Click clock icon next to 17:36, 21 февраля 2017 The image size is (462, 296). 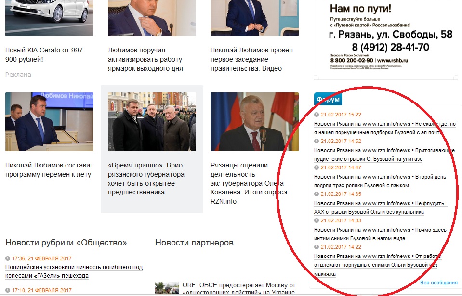pyautogui.click(x=8, y=258)
